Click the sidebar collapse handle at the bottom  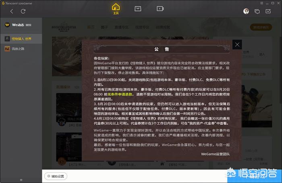pyautogui.click(x=21, y=180)
